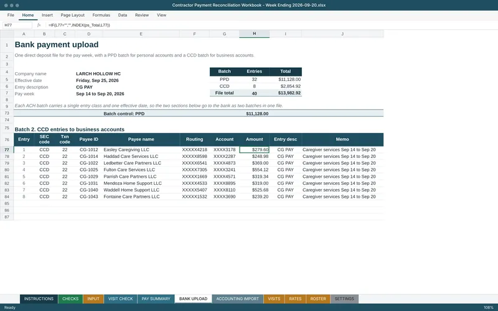Switch to the ACCOUNTING IMPORT sheet tab
Screen dimensions: 498x311
(237, 299)
